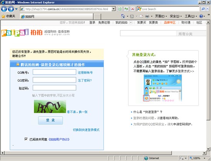Open the Home icon dropdown arrow
The width and height of the screenshot is (211, 161).
[x=128, y=16]
